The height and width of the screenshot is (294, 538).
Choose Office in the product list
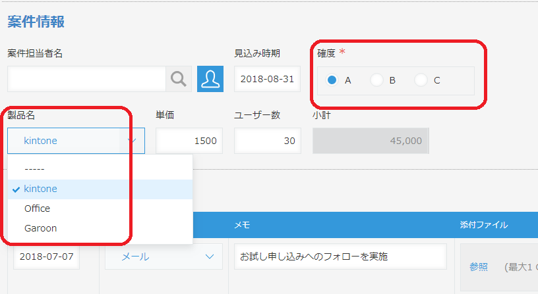tap(100, 208)
